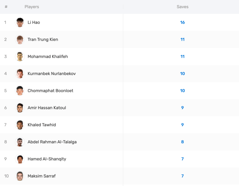Sort by the Saves column header
Viewport: 239px width, 186px height.
(x=182, y=7)
